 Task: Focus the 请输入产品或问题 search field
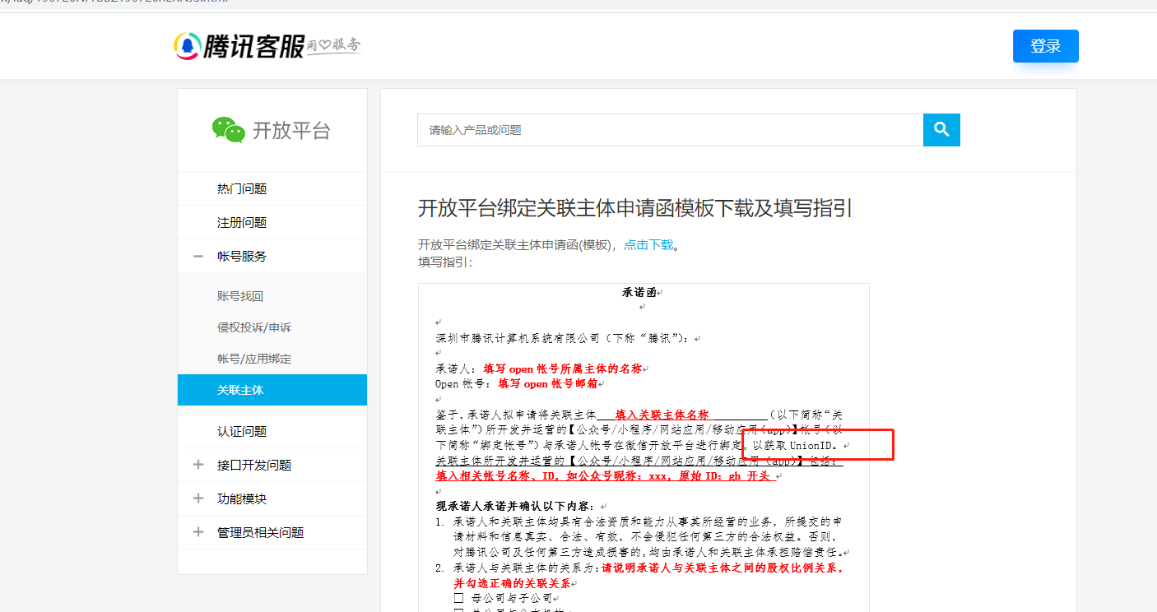[670, 130]
